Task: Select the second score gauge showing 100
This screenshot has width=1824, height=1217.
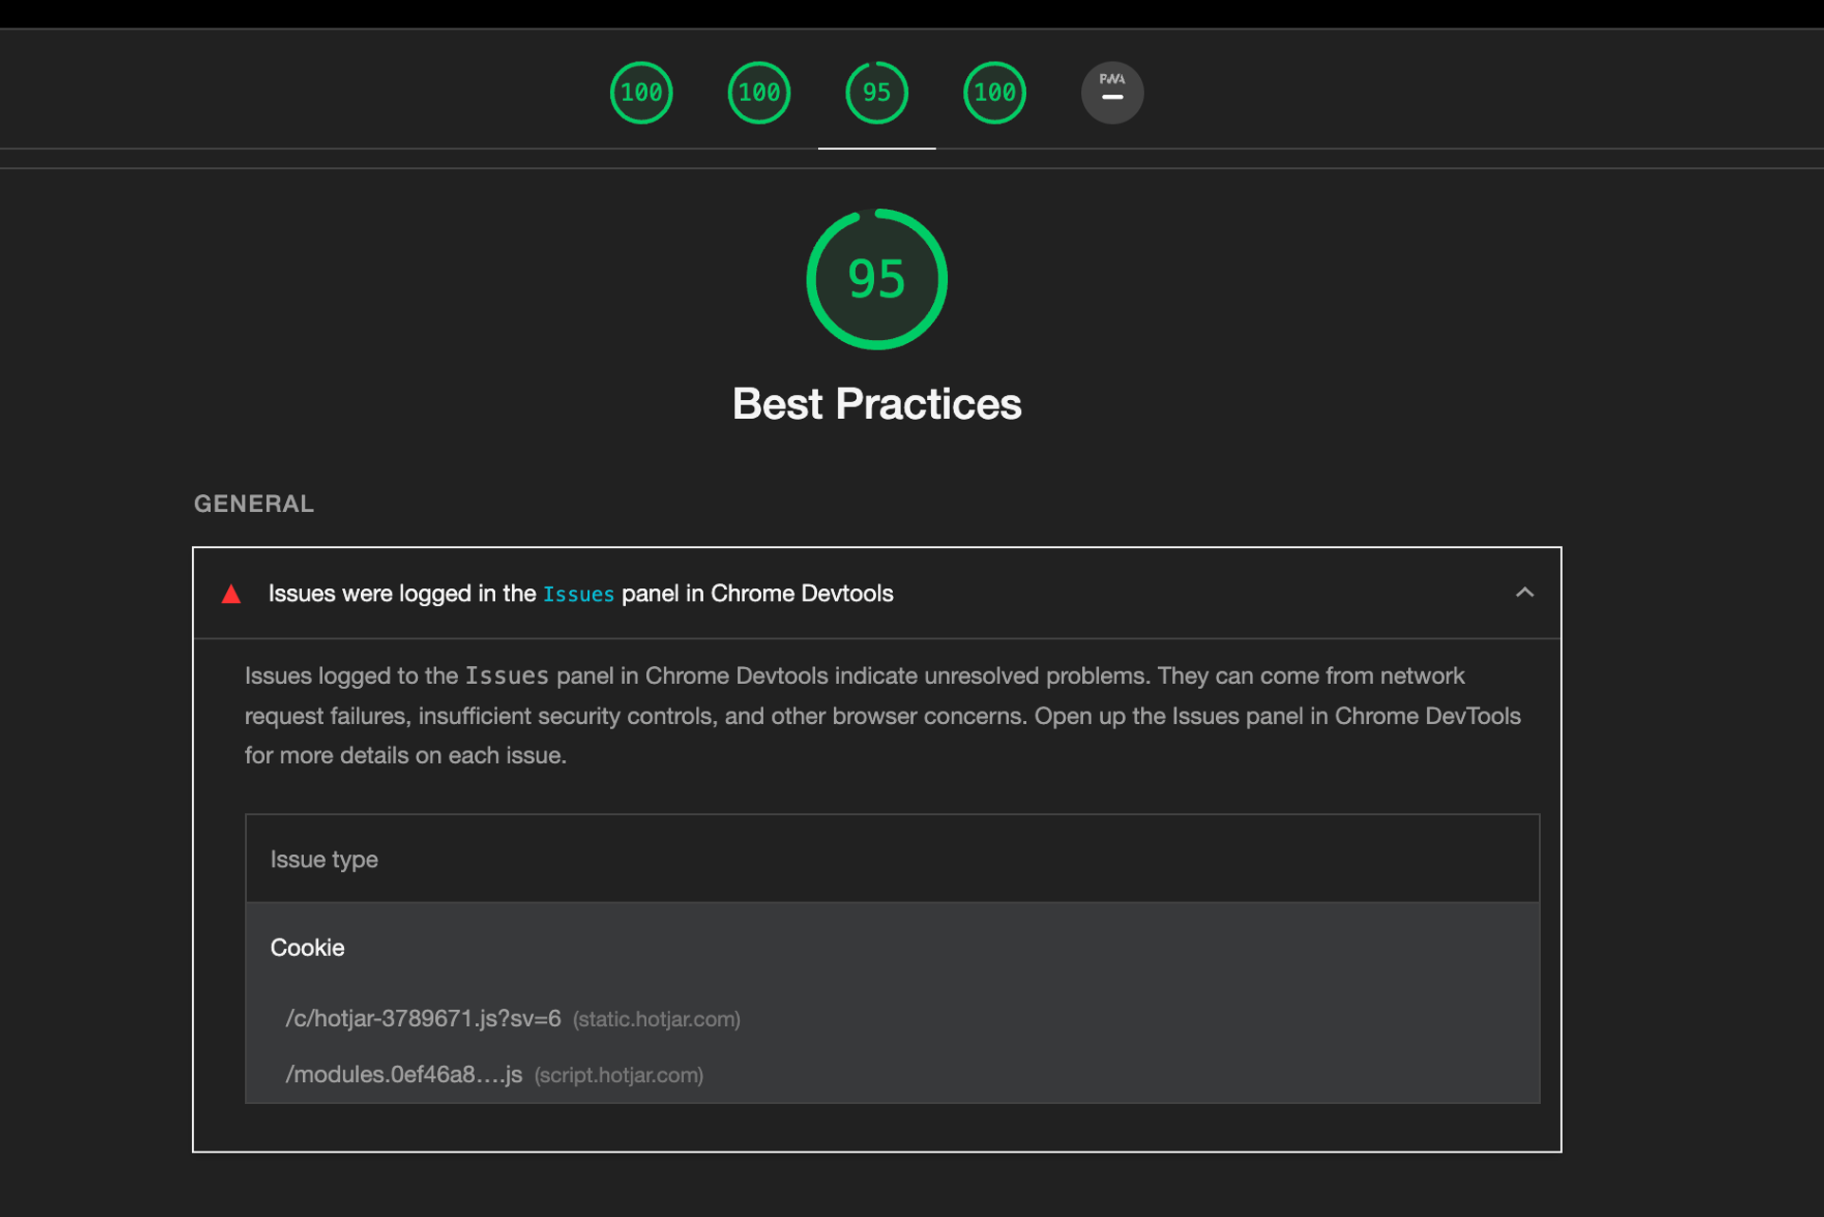Action: click(759, 92)
